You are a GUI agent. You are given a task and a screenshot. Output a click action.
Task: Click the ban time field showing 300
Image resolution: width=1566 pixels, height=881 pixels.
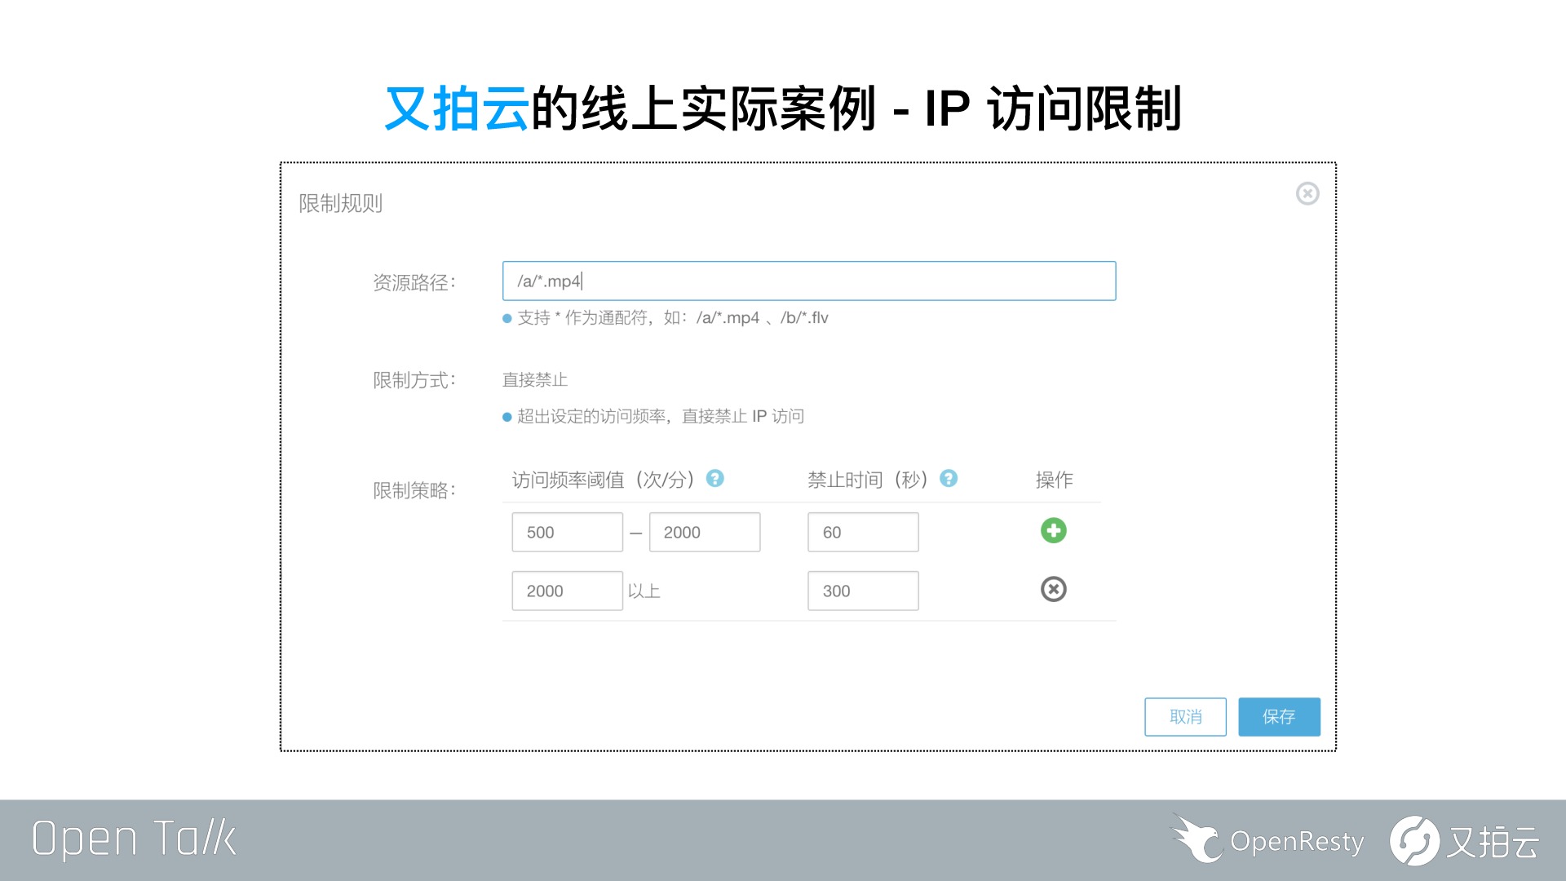(x=863, y=591)
